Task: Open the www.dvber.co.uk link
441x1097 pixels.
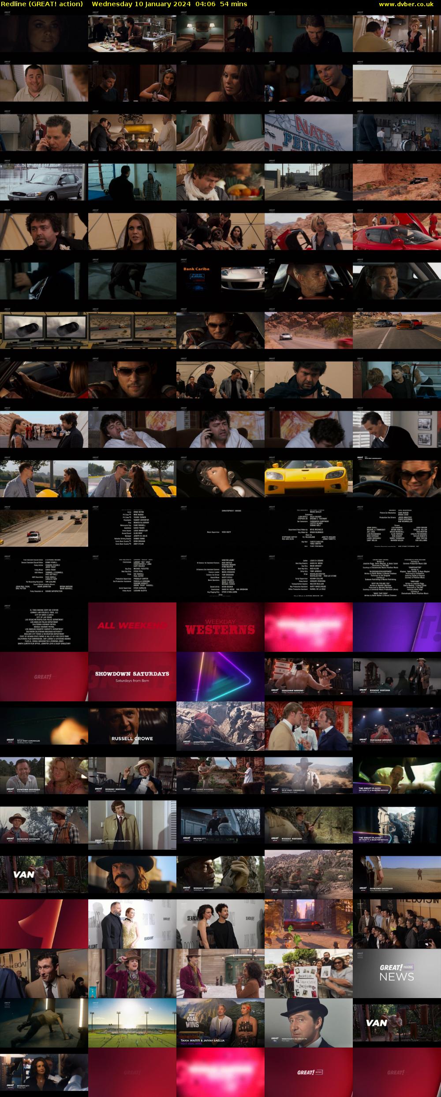Action: tap(406, 4)
